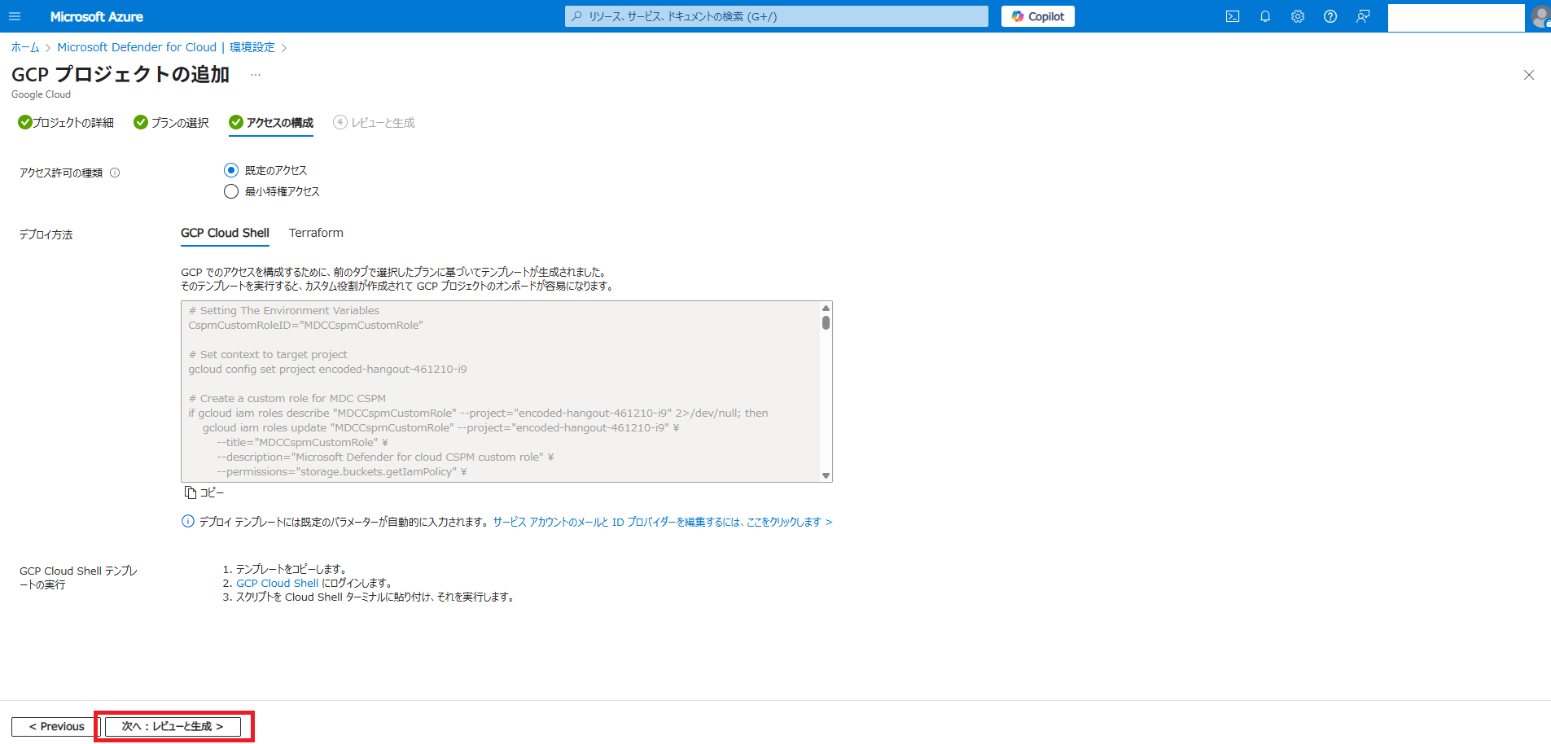Select 既定のアクセス radio button
Viewport: 1551px width, 744px height.
coord(231,170)
